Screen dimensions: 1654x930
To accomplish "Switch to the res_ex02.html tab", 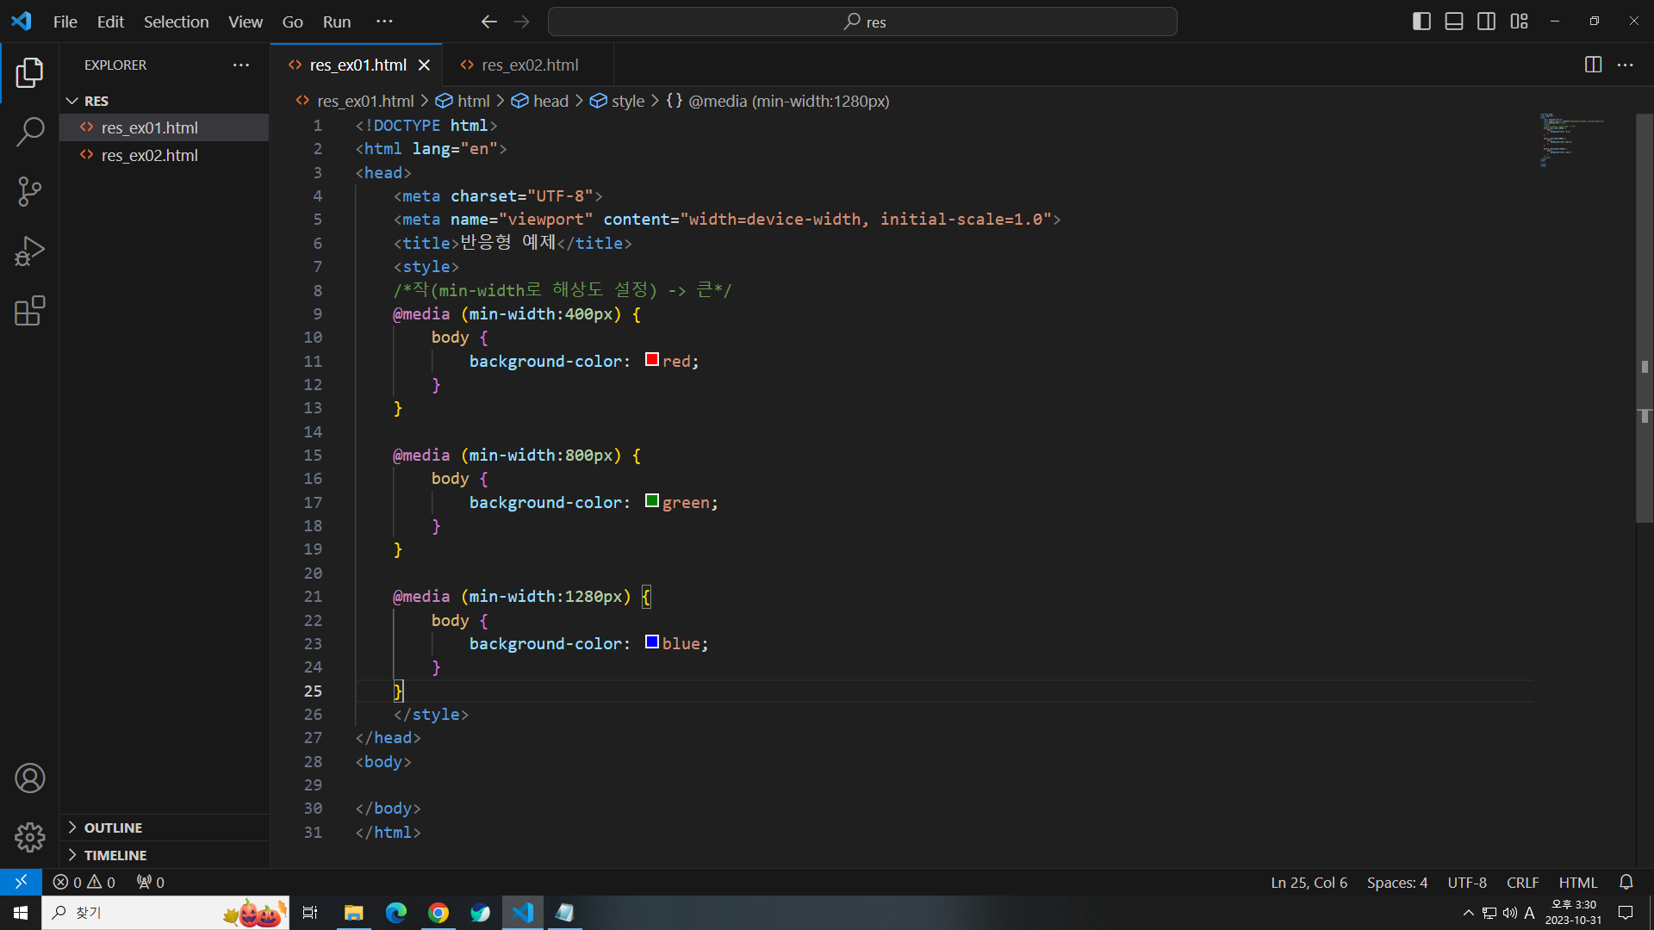I will click(529, 65).
